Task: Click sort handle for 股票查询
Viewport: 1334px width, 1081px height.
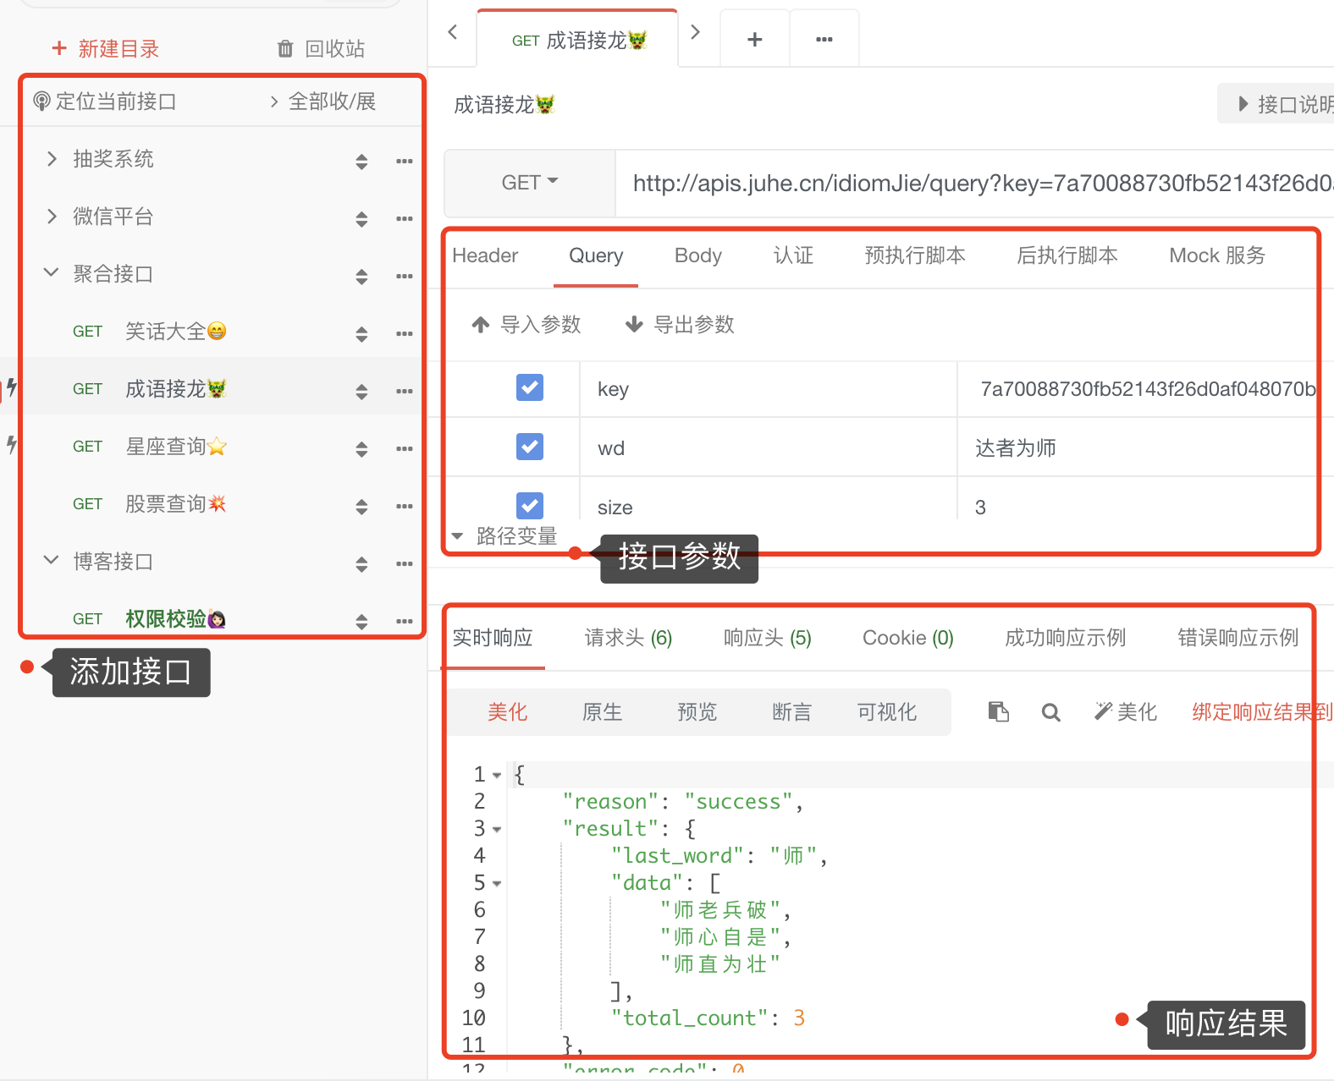Action: tap(361, 507)
